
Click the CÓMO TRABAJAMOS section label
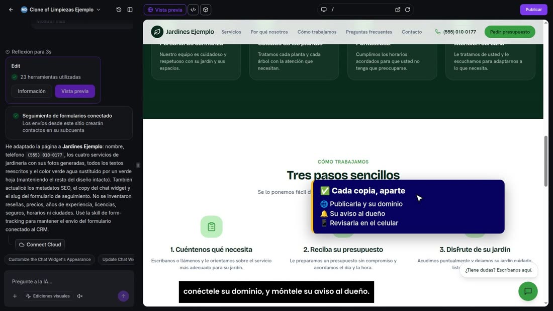pos(343,162)
